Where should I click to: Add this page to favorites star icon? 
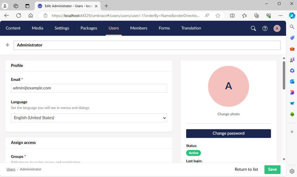tap(218, 15)
